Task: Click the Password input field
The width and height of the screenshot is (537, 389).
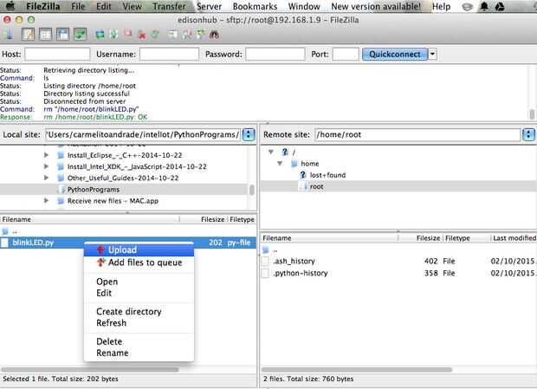Action: click(x=275, y=54)
